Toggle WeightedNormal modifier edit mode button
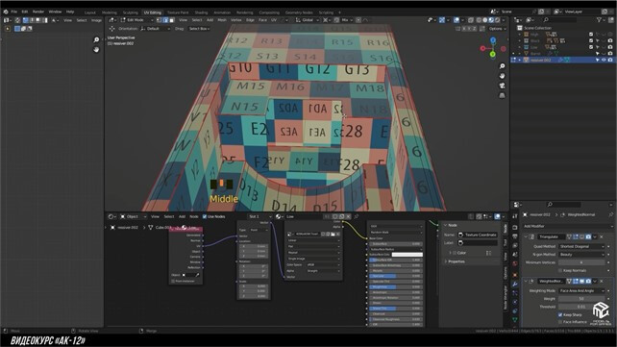This screenshot has height=347, width=617. [x=576, y=282]
